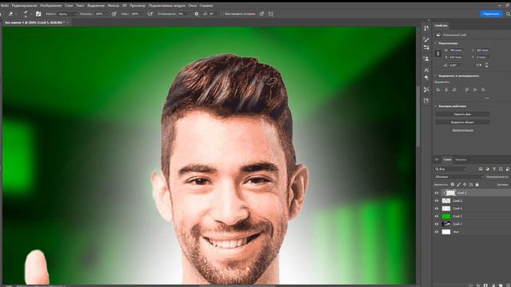Viewport: 511px width, 287px height.
Task: Close the document tab 'Без имени 1'
Action: point(68,22)
